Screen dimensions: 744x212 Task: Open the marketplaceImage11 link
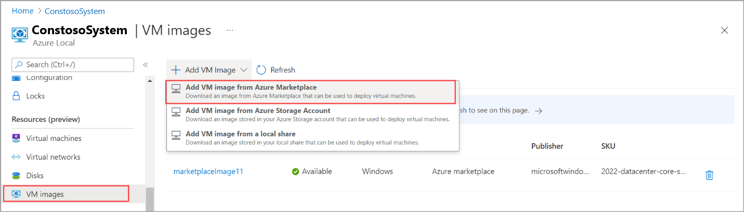pos(208,171)
